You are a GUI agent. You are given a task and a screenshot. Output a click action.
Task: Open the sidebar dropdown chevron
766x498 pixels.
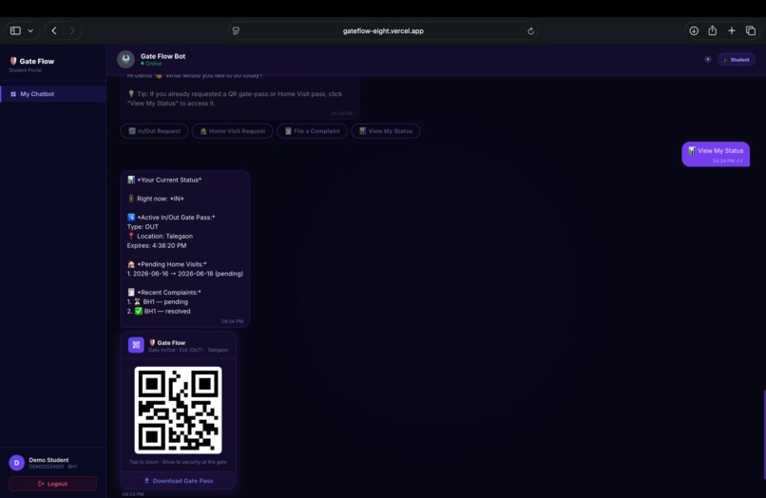[x=30, y=30]
